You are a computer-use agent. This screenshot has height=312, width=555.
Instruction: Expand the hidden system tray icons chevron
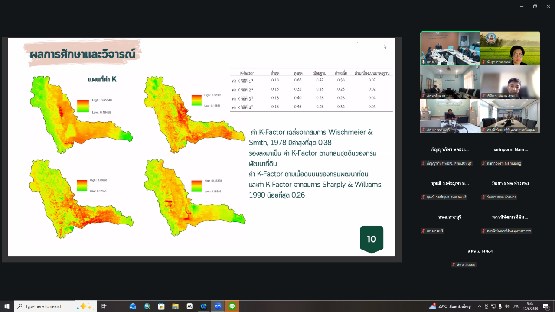coord(480,306)
